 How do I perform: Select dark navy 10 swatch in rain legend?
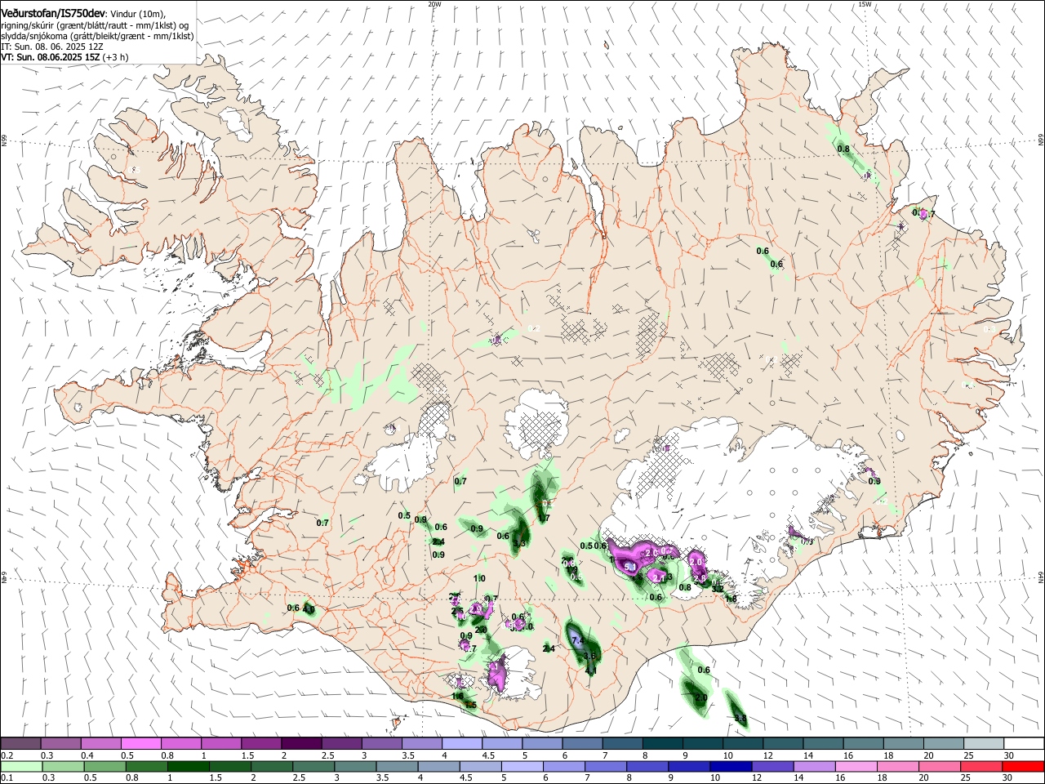tap(730, 766)
